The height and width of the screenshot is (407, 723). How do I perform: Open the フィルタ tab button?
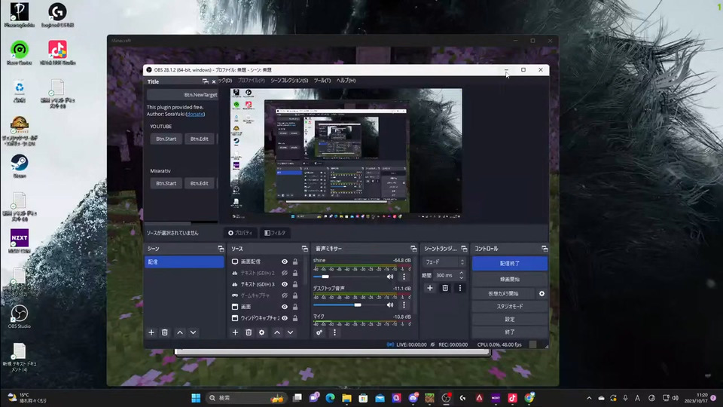[x=275, y=233]
